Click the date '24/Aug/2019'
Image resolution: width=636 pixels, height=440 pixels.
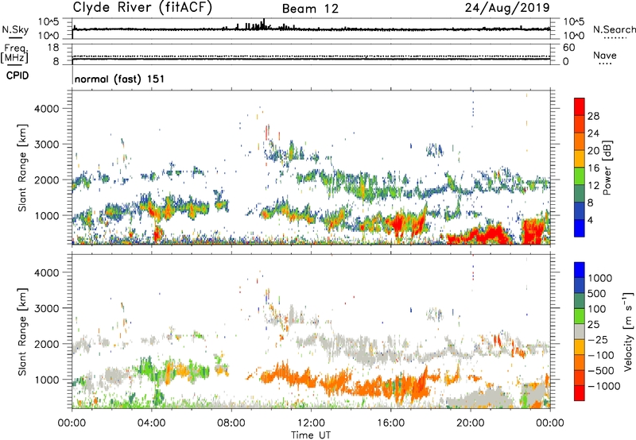[507, 7]
